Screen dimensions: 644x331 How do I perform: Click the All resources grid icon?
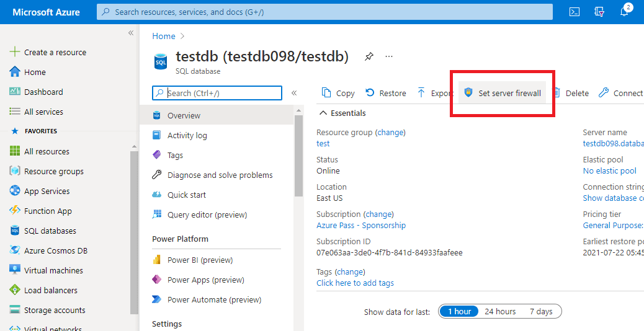(15, 151)
